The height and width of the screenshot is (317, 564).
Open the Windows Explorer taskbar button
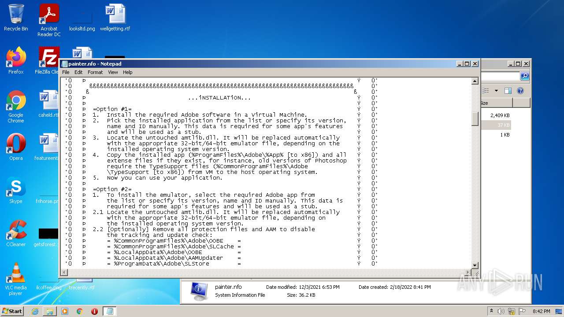pyautogui.click(x=50, y=311)
